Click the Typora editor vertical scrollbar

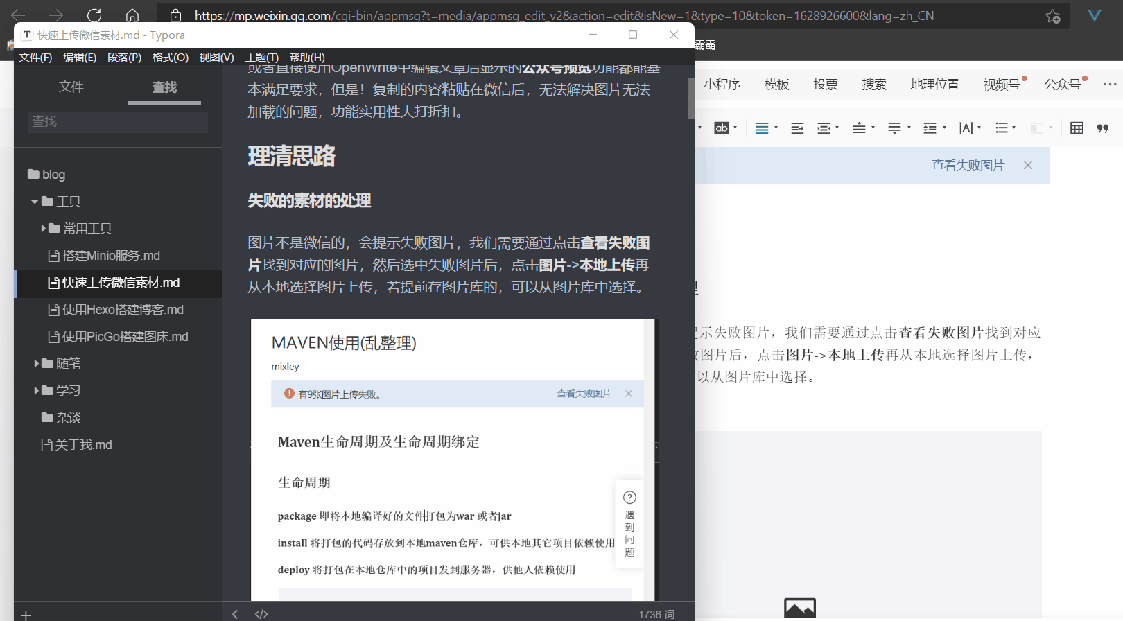(x=691, y=98)
